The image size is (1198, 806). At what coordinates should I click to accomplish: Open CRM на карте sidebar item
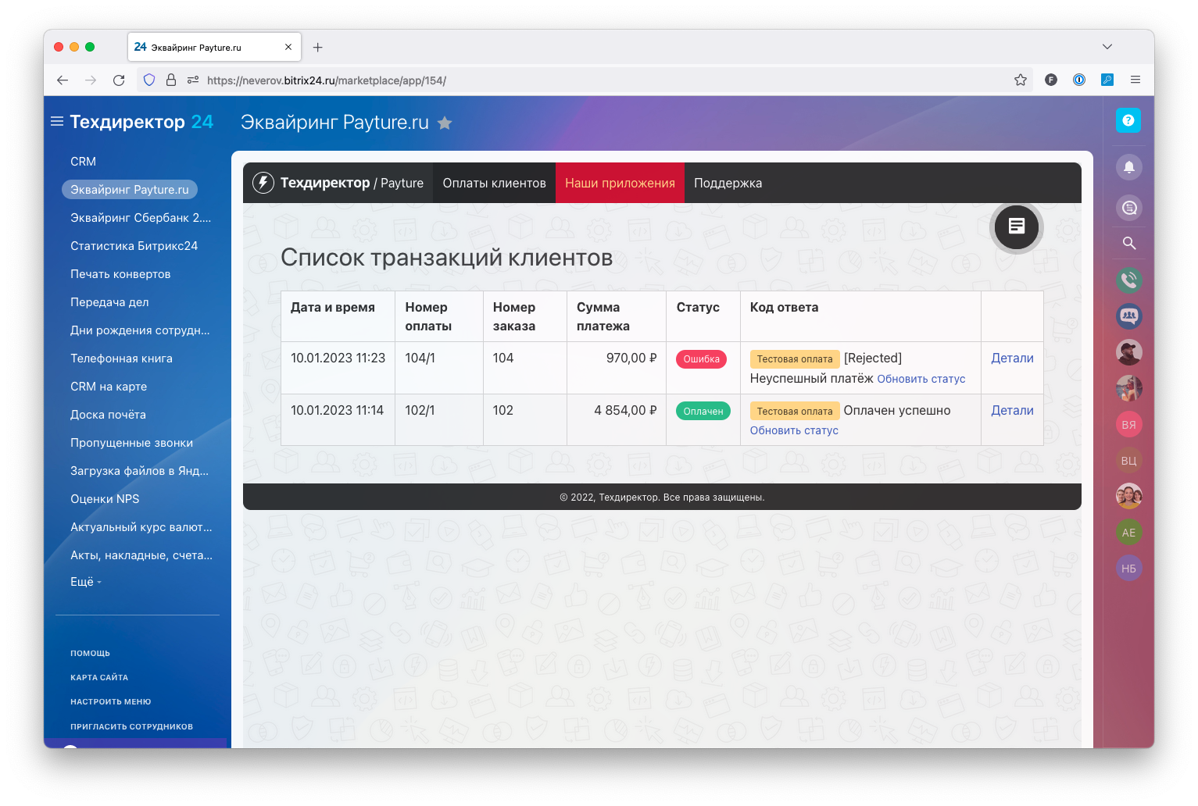pos(109,387)
